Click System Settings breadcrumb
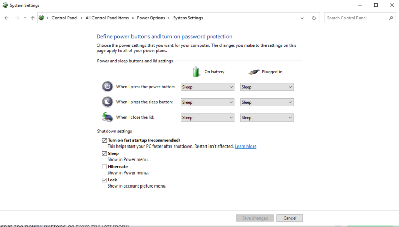The width and height of the screenshot is (399, 227). coord(188,18)
